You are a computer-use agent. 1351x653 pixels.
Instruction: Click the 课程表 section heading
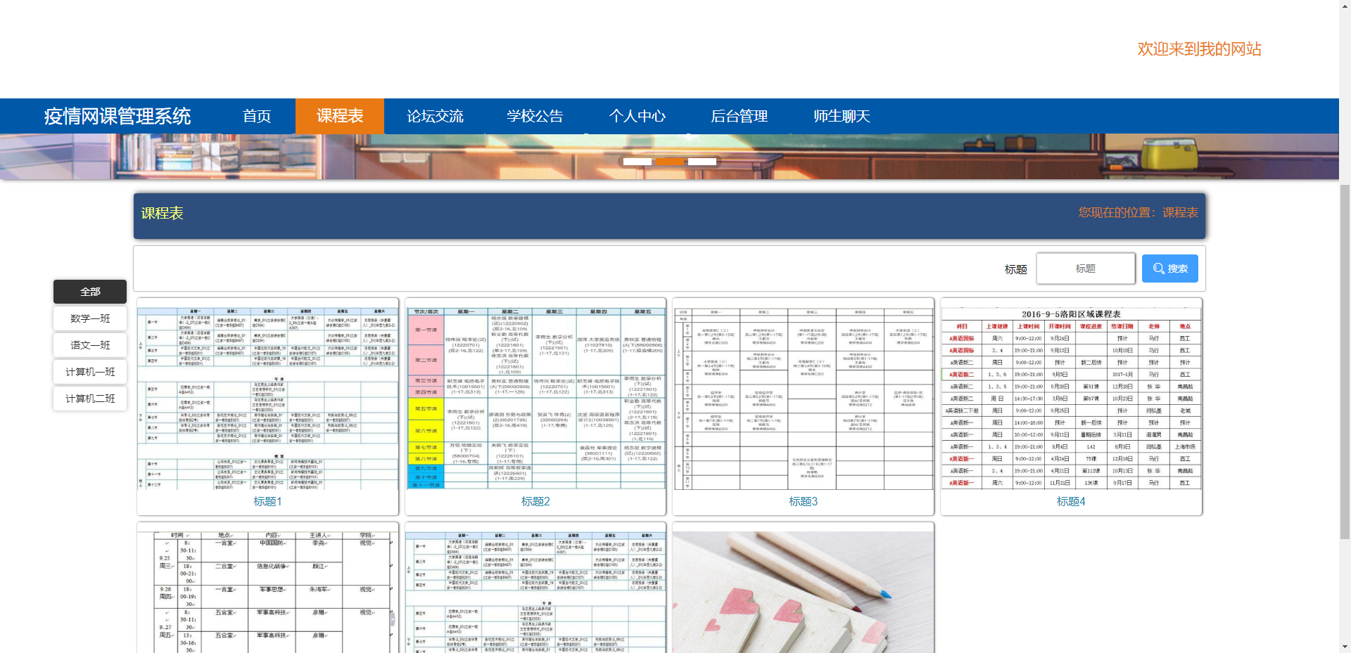pyautogui.click(x=162, y=213)
